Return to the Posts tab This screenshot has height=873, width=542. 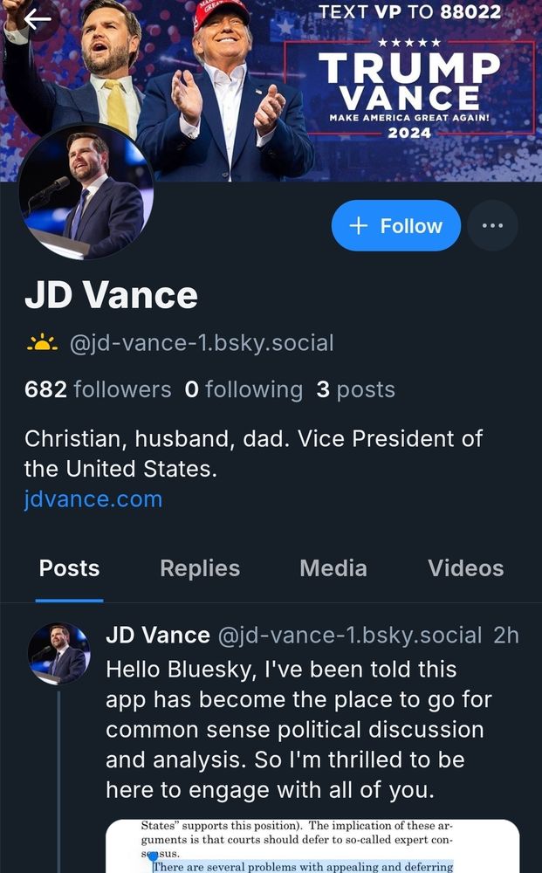(x=69, y=568)
